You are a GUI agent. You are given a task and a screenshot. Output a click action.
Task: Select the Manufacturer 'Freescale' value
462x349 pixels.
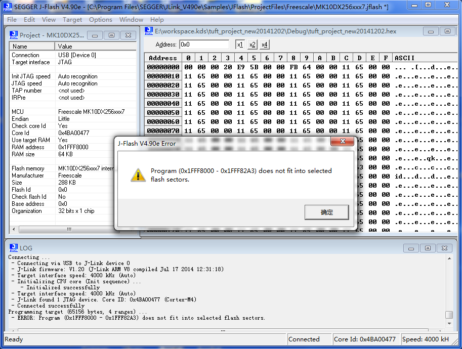pos(70,175)
